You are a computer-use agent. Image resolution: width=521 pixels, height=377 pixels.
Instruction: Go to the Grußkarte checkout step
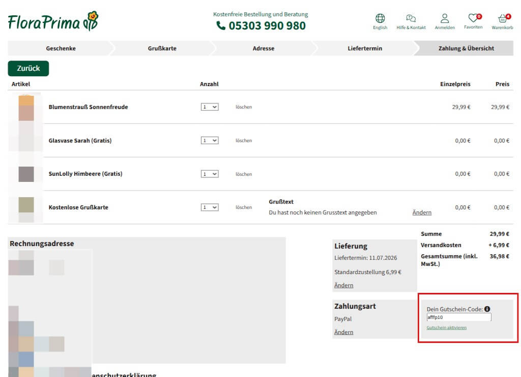tap(162, 48)
